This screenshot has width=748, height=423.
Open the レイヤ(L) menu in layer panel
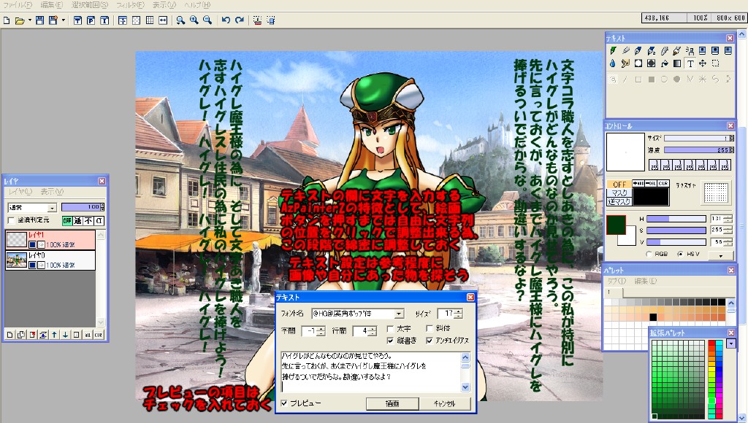click(20, 192)
